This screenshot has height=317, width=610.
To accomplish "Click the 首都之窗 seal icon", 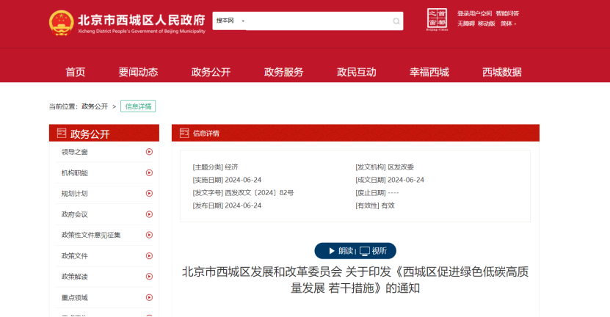I will (437, 20).
